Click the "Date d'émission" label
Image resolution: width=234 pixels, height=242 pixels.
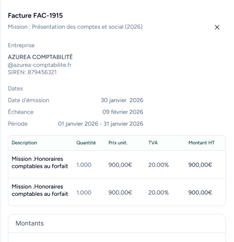click(x=29, y=100)
